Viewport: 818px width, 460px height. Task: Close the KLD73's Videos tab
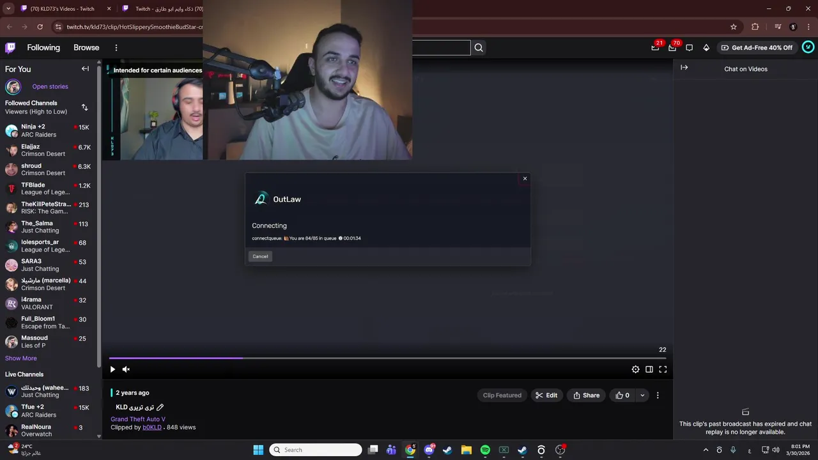coord(109,9)
